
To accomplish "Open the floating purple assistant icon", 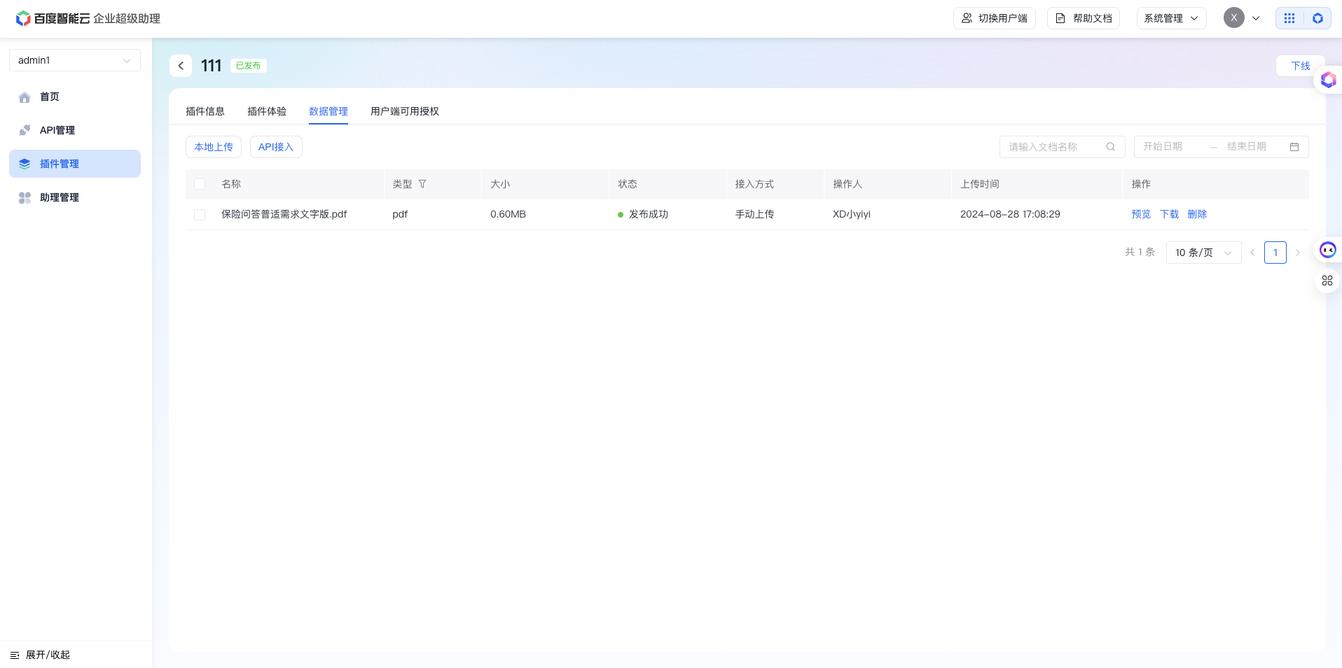I will tap(1328, 80).
